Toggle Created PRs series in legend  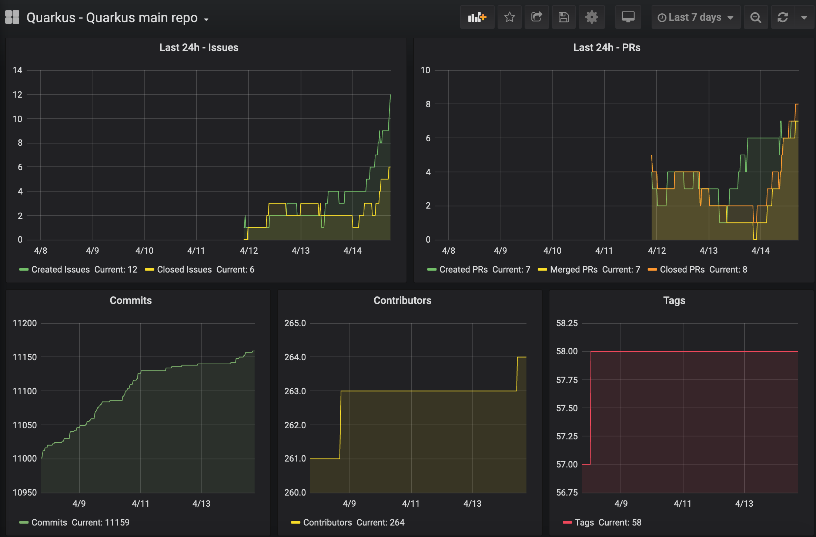point(464,270)
